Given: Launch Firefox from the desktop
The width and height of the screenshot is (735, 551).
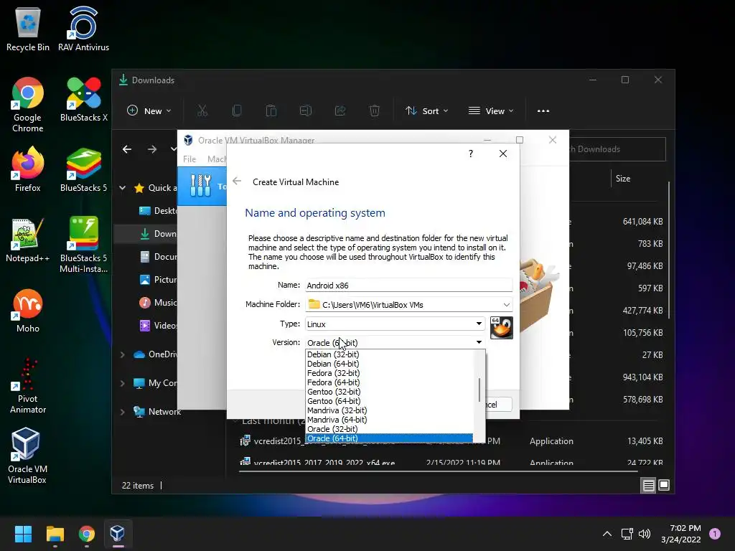Looking at the screenshot, I should click(28, 169).
